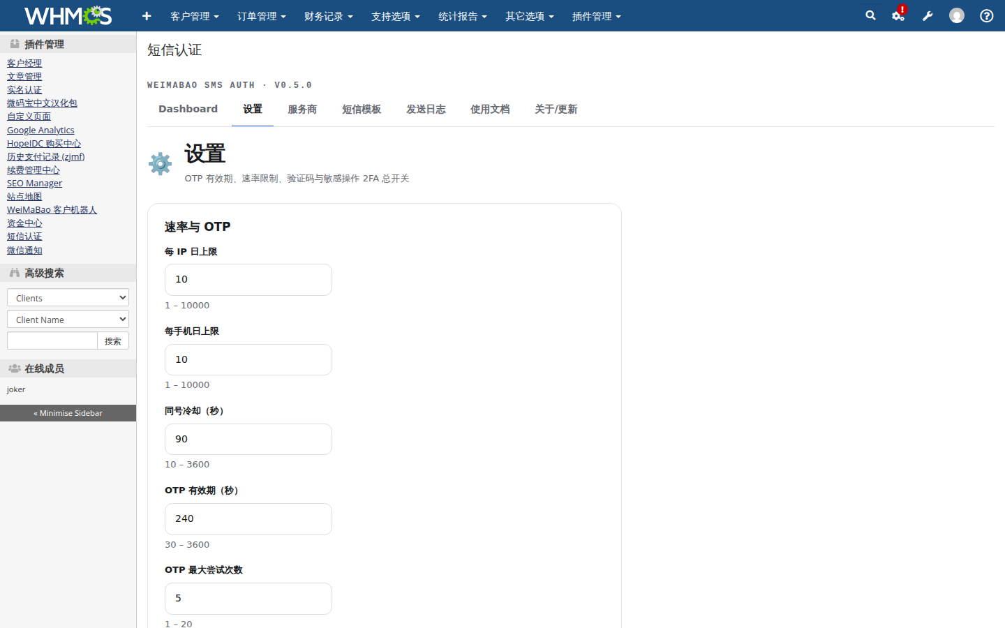The height and width of the screenshot is (628, 1005).
Task: Click the OTP 最大尝试次数 input
Action: pyautogui.click(x=248, y=598)
